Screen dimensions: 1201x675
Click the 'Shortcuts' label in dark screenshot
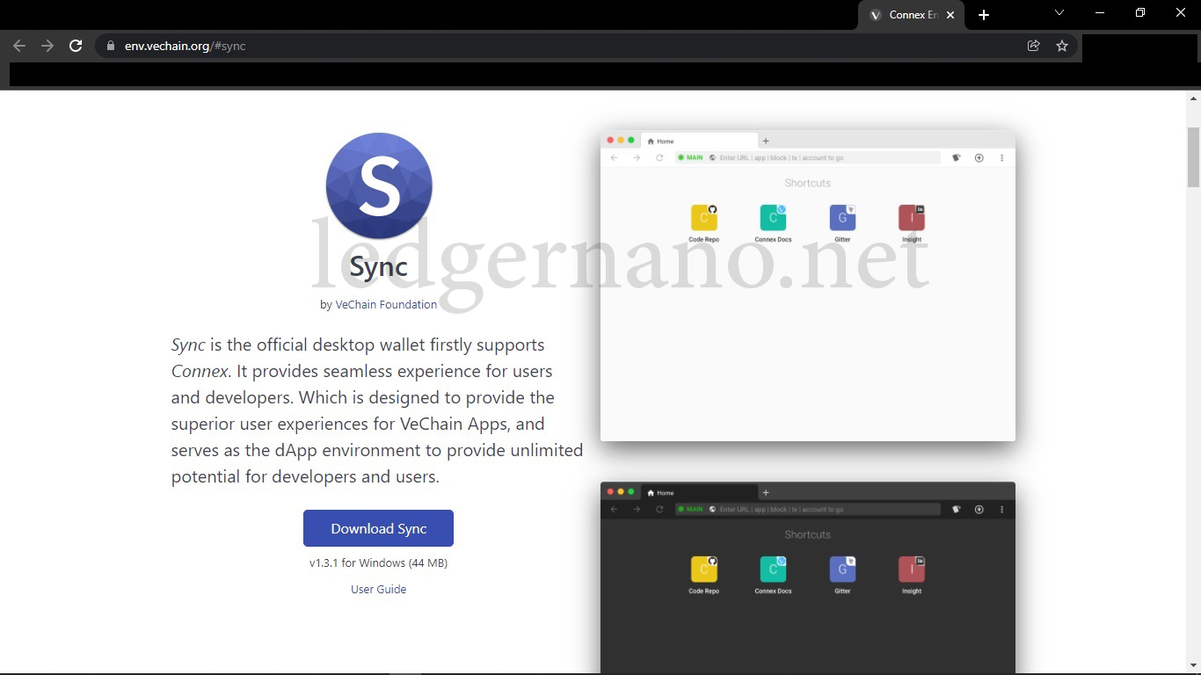coord(807,534)
